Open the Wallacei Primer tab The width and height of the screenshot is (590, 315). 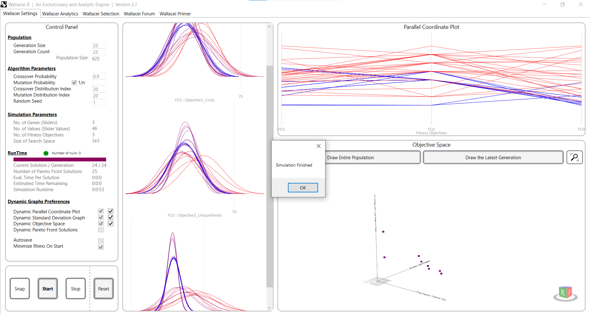click(x=175, y=14)
